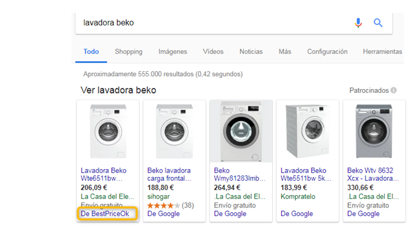
Task: Open the Configuración dropdown
Action: point(327,51)
